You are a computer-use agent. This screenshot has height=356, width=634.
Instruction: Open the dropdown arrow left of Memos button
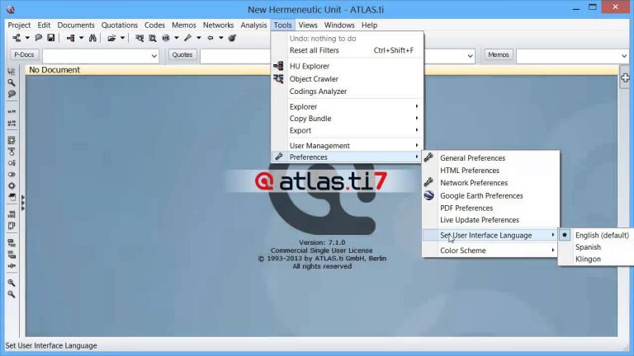pyautogui.click(x=471, y=56)
